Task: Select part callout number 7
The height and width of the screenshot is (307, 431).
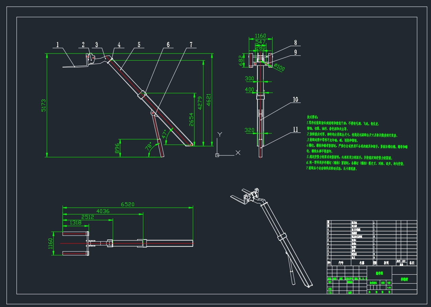Action: [191, 44]
